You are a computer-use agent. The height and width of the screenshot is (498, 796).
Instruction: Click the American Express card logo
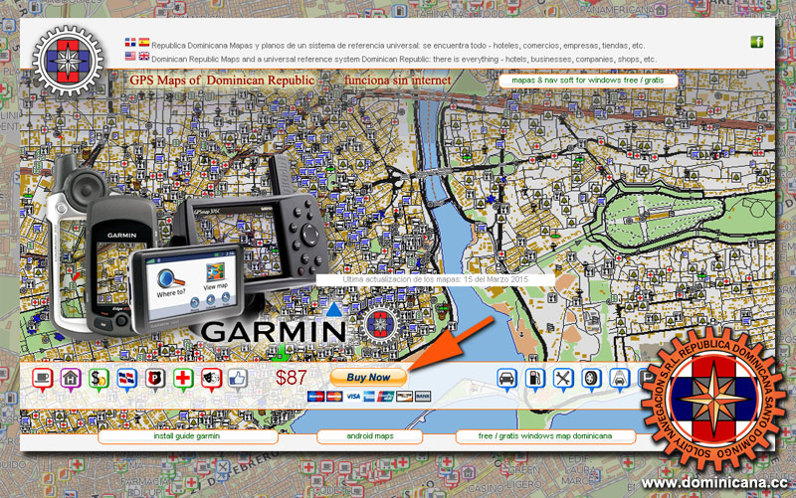point(369,397)
